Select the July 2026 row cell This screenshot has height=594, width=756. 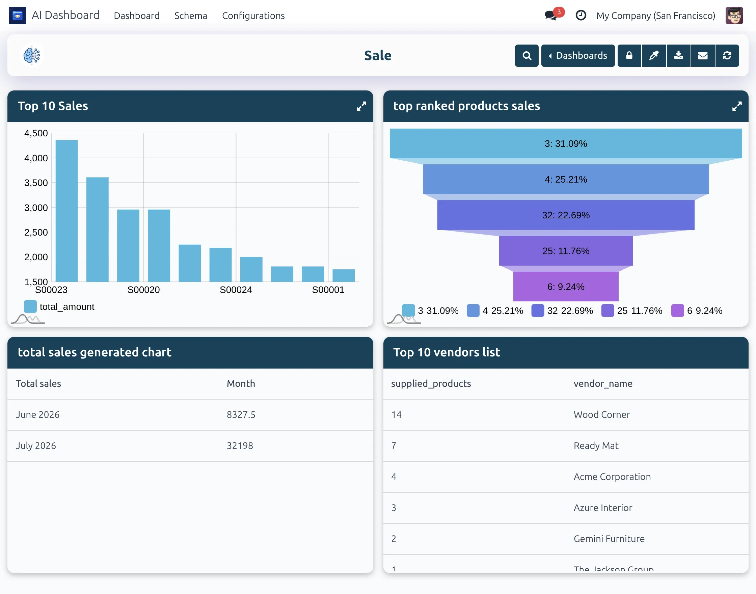click(x=36, y=446)
